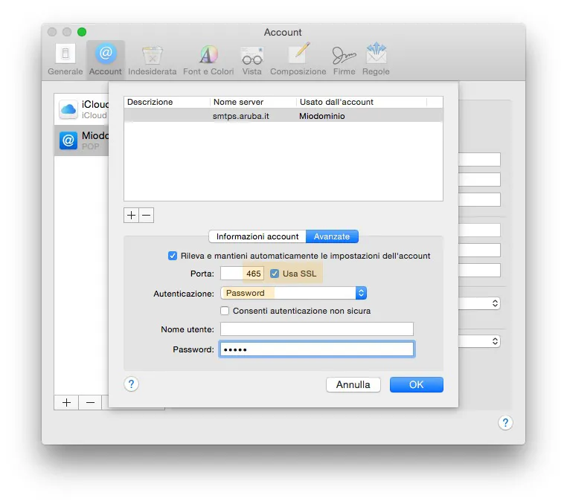The height and width of the screenshot is (504, 567).
Task: Select the iCloud account in sidebar
Action: click(x=82, y=109)
